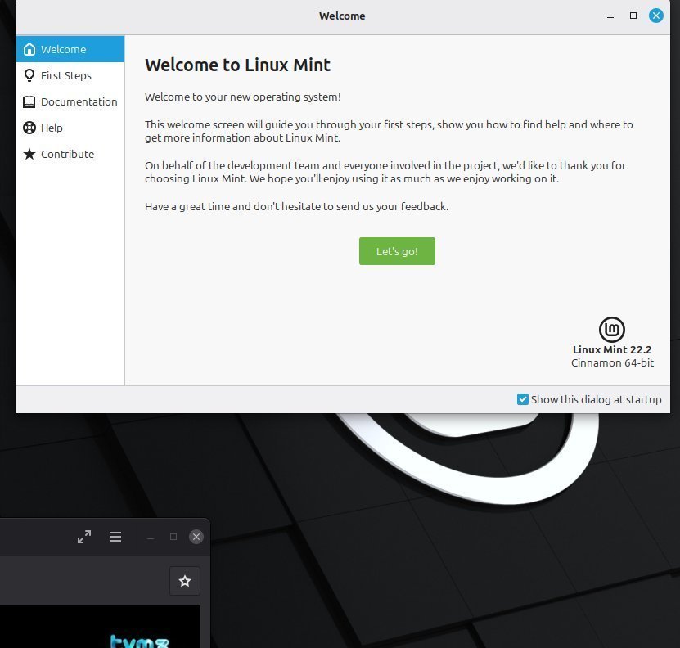Click the star bookmark button in dark window
Screen dimensions: 680x648
[185, 581]
